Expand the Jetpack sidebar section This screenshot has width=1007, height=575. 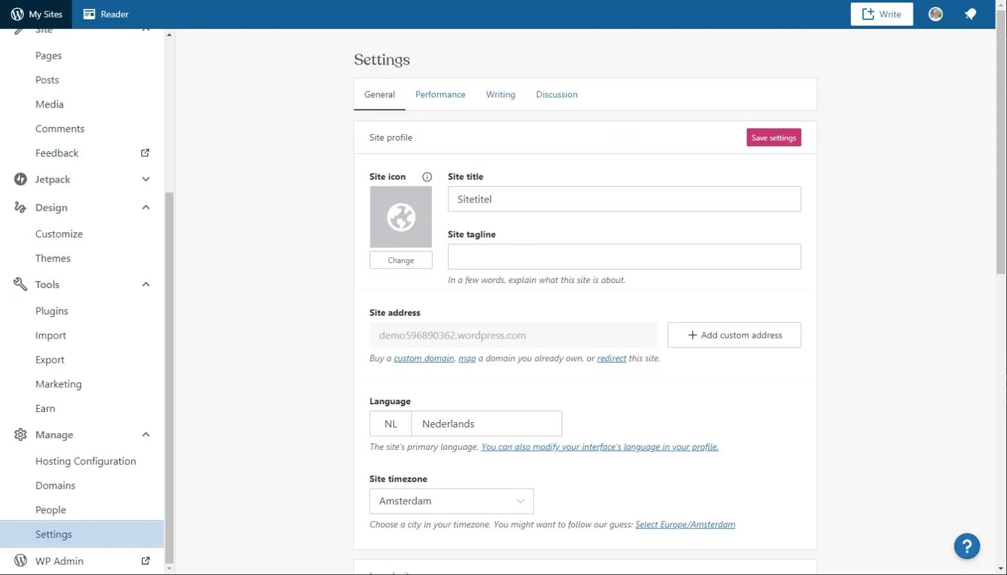[146, 179]
